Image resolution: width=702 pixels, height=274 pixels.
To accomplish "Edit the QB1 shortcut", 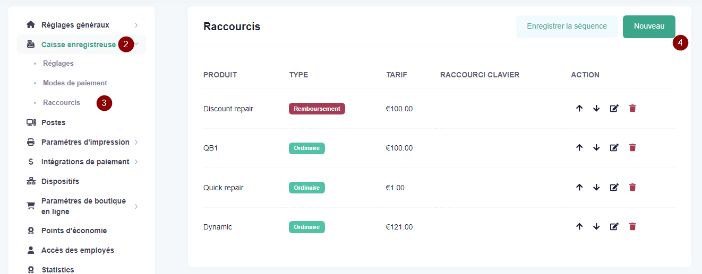I will [614, 148].
